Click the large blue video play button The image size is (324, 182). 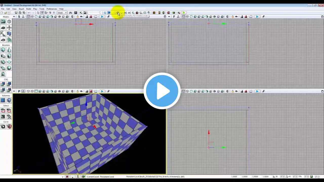tap(162, 91)
